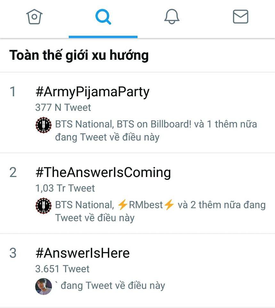Click the first lightning bolt before RMbest
This screenshot has width=275, height=308.
pyautogui.click(x=123, y=205)
